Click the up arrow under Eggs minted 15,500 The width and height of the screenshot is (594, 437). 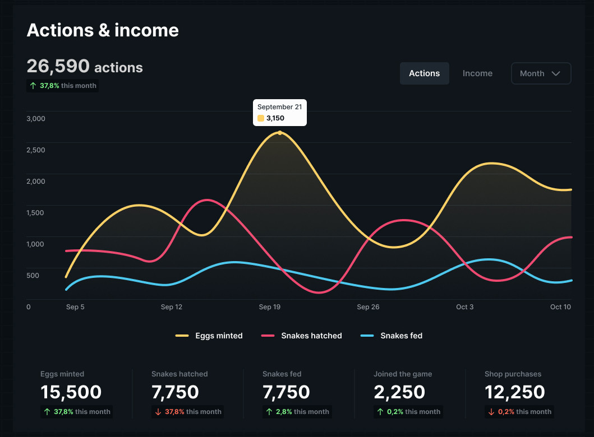[47, 412]
